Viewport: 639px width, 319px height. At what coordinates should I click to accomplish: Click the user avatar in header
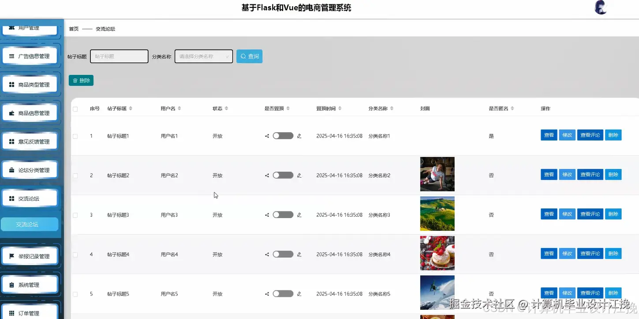(x=600, y=7)
